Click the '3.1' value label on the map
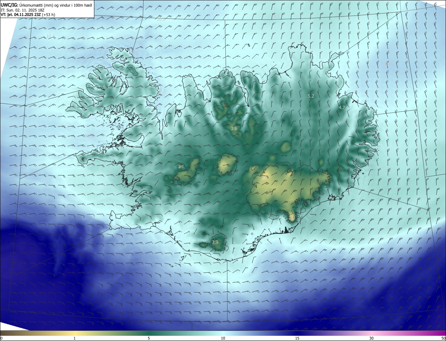 181,167
